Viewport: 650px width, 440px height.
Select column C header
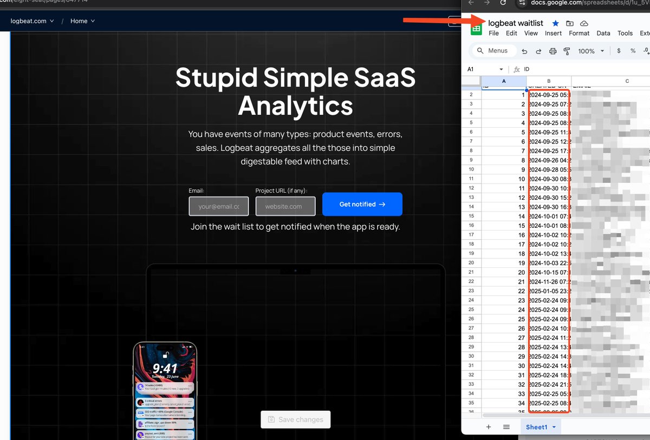[x=610, y=81]
